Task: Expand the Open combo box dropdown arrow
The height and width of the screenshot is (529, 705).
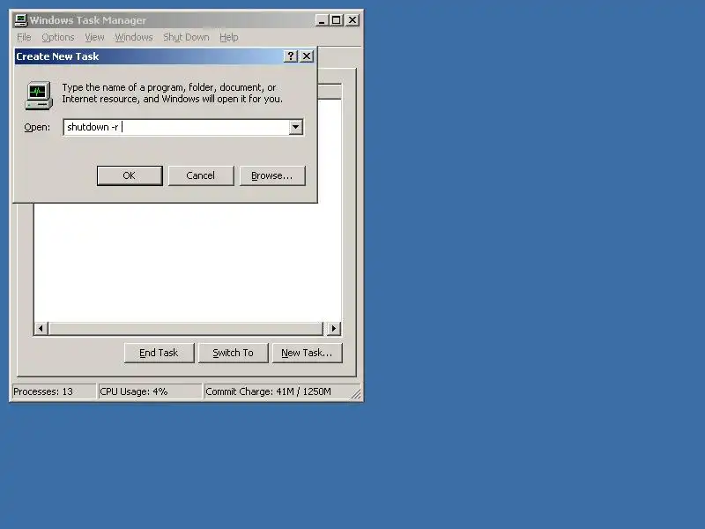Action: coord(295,127)
